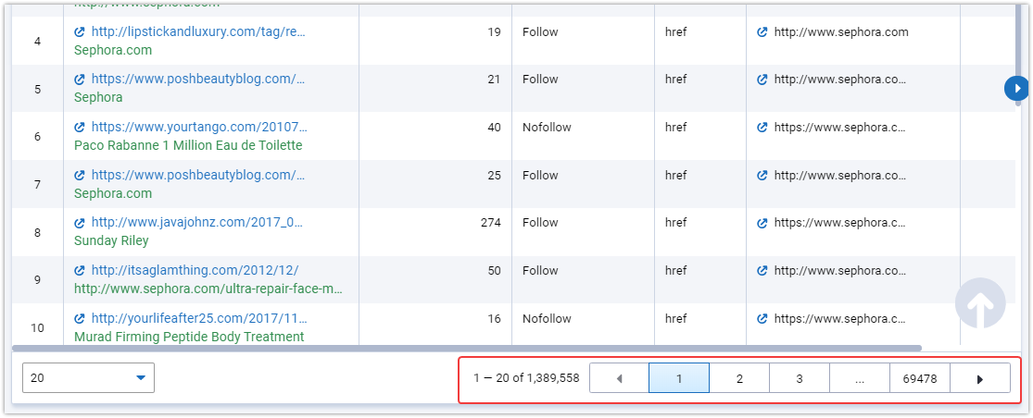Viewport: 1033px width, 418px height.
Task: Click the blue scroll-right arrow button
Action: click(1016, 88)
